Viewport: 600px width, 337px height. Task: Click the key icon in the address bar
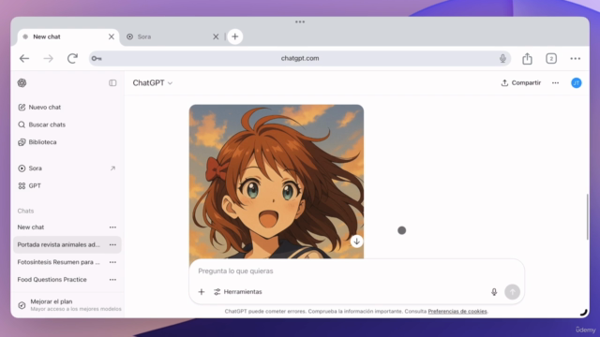coord(97,58)
